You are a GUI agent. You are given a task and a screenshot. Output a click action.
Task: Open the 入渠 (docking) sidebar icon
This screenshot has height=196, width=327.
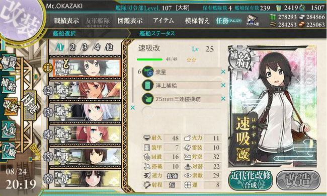click(9, 129)
